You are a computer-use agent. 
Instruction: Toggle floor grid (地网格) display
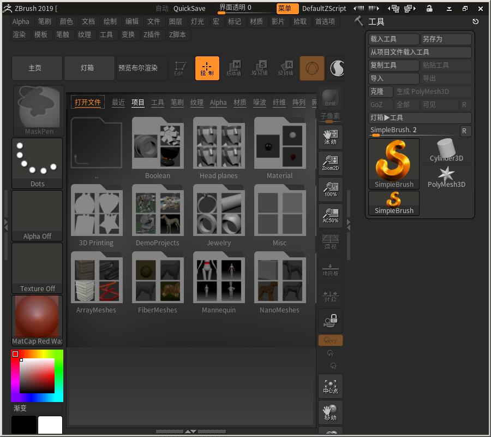[331, 269]
